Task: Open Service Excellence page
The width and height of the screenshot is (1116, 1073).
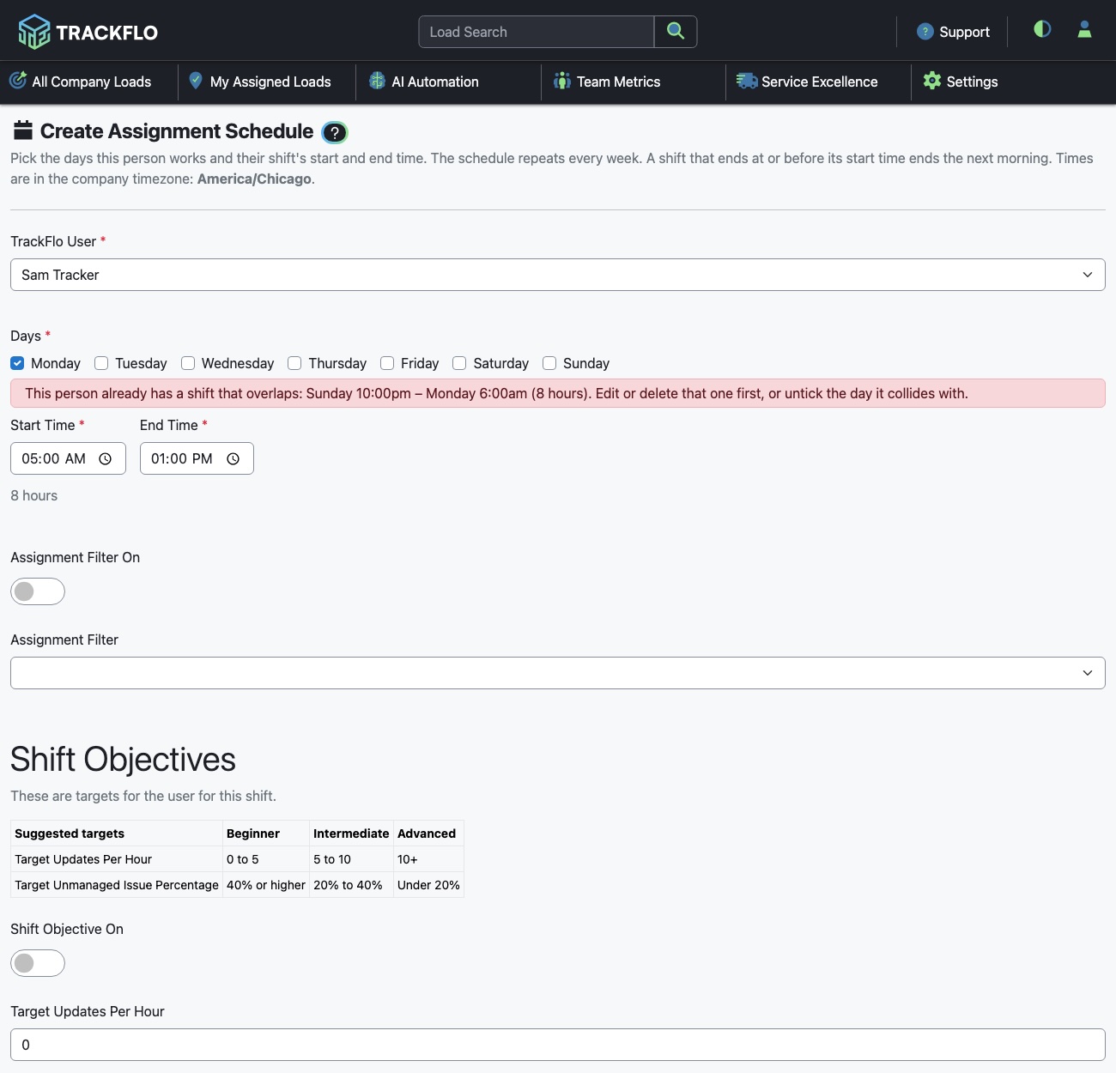Action: [x=808, y=82]
